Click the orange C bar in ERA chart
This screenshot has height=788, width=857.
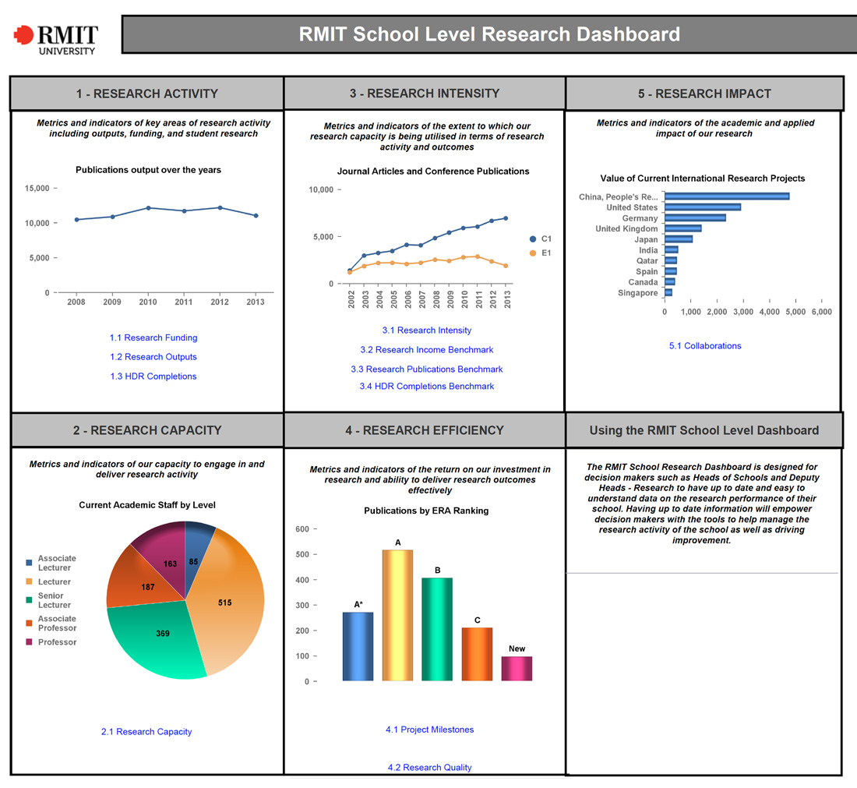click(x=477, y=654)
